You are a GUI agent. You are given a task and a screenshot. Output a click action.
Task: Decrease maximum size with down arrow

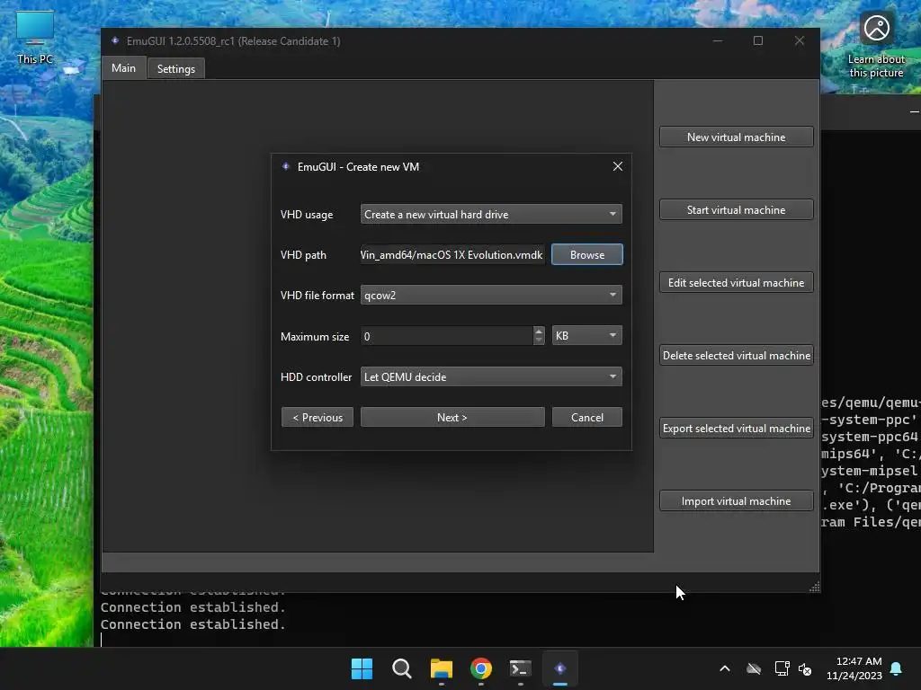(x=539, y=341)
